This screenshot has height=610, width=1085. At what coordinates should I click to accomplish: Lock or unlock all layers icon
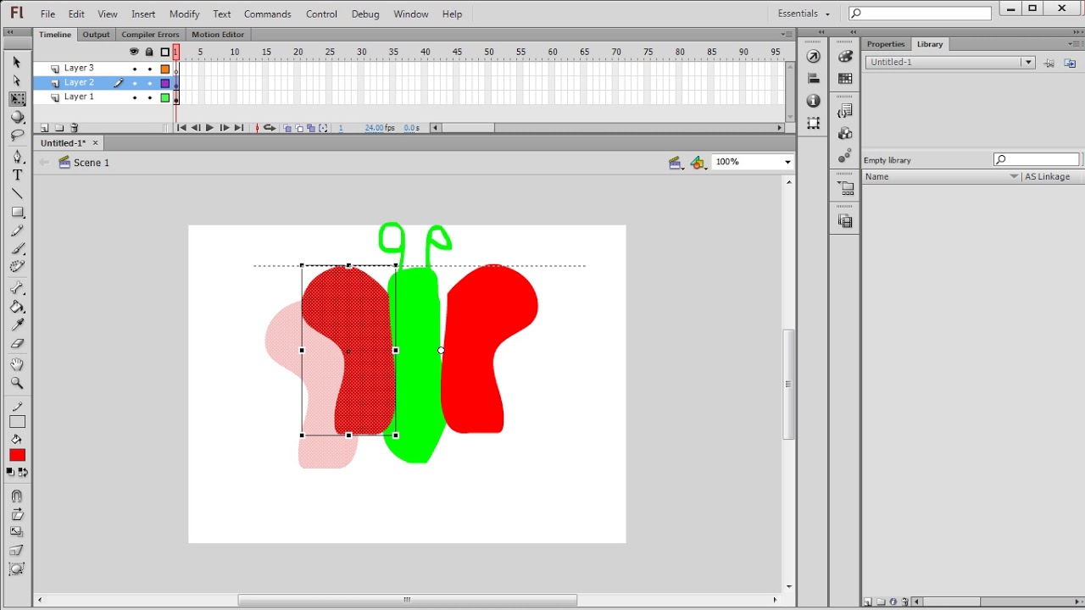(x=150, y=52)
